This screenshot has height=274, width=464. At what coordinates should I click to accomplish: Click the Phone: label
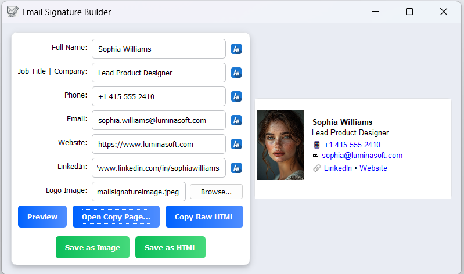tap(76, 95)
